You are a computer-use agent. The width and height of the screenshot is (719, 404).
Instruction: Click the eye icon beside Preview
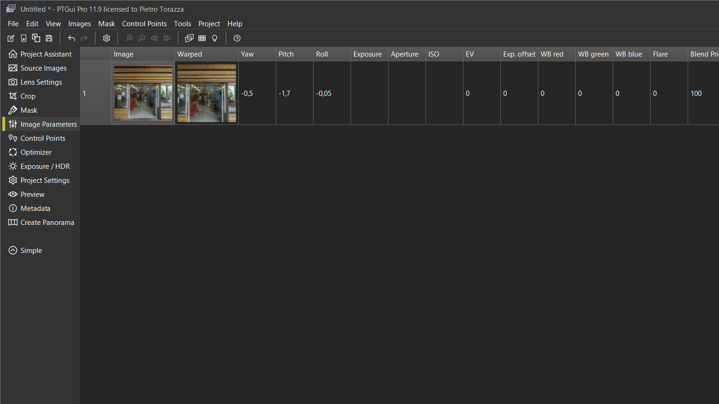coord(13,194)
